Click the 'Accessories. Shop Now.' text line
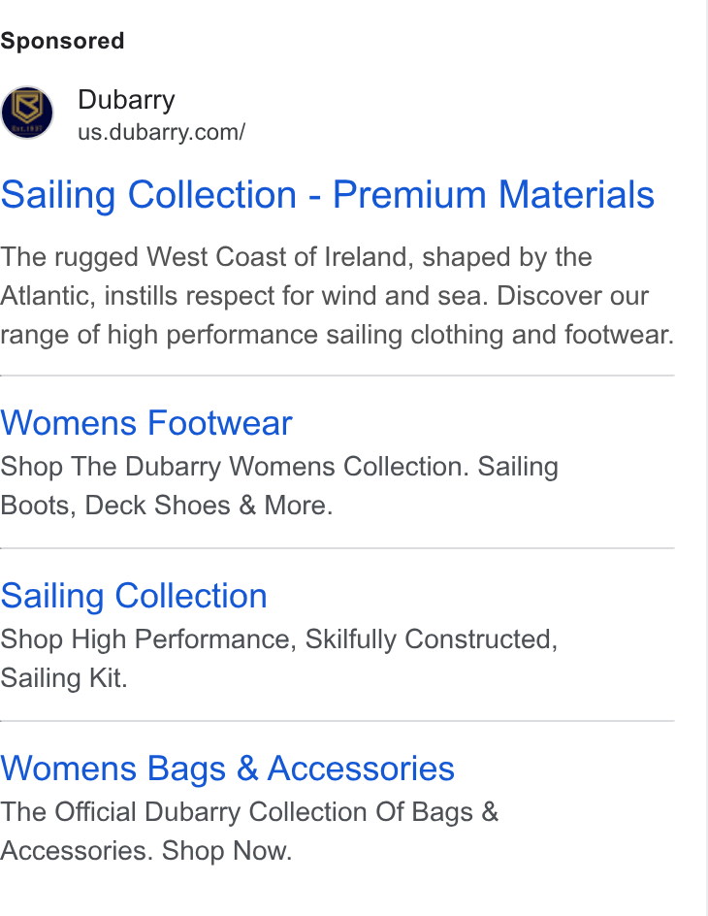Viewport: 708px width, 916px height. coord(145,851)
